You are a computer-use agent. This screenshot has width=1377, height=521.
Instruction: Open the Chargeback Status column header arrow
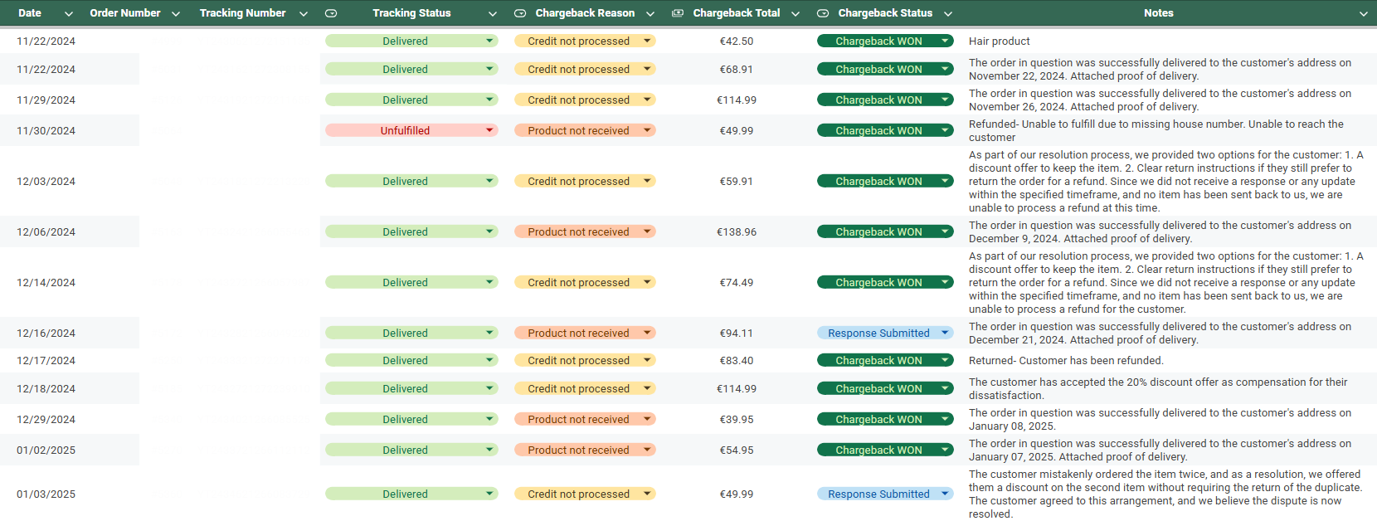pyautogui.click(x=948, y=13)
